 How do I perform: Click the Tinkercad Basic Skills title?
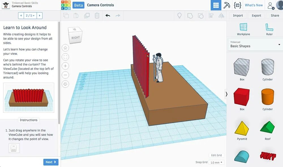click(x=25, y=3)
